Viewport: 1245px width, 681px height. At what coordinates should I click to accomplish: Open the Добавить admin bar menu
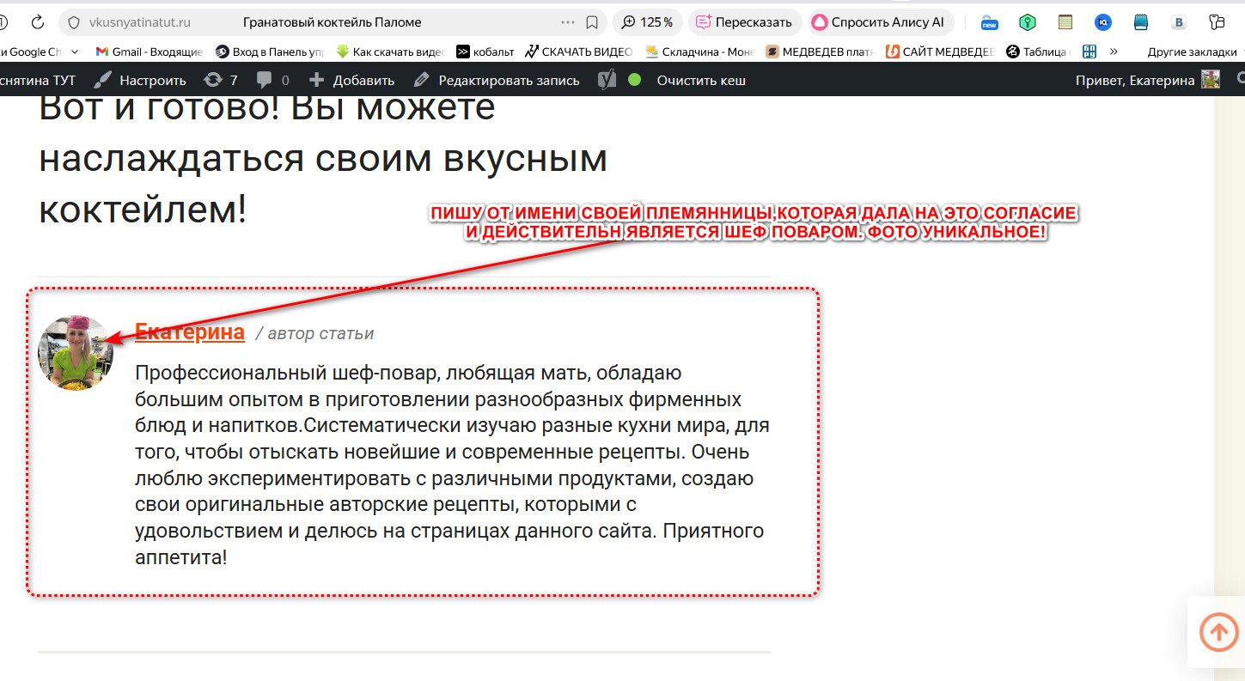pyautogui.click(x=351, y=81)
